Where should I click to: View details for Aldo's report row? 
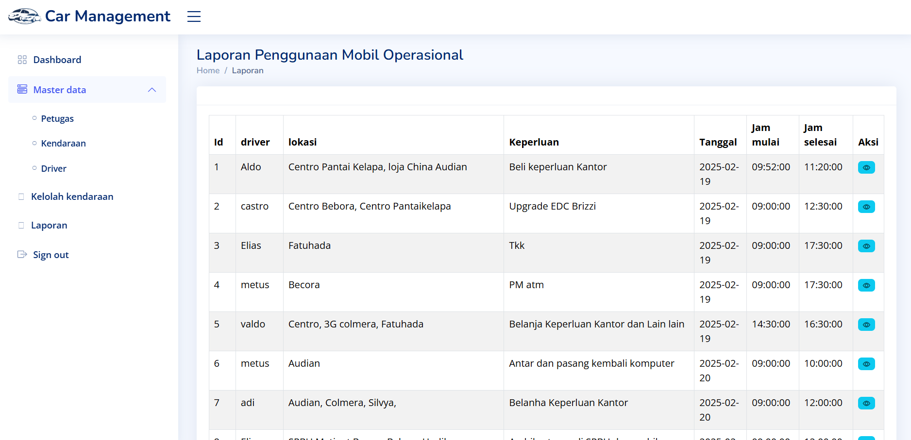coord(866,167)
